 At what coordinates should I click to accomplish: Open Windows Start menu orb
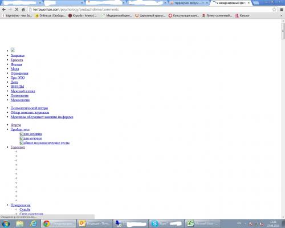[x=6, y=223]
